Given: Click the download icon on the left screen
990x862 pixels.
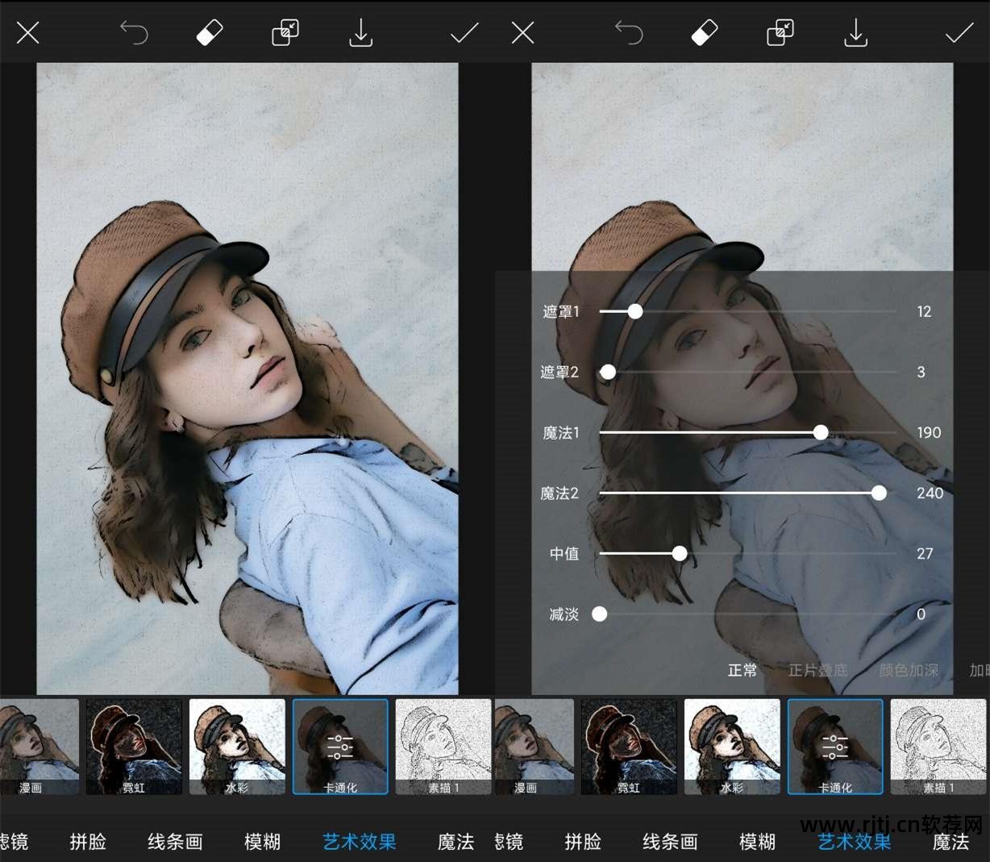Looking at the screenshot, I should tap(360, 33).
